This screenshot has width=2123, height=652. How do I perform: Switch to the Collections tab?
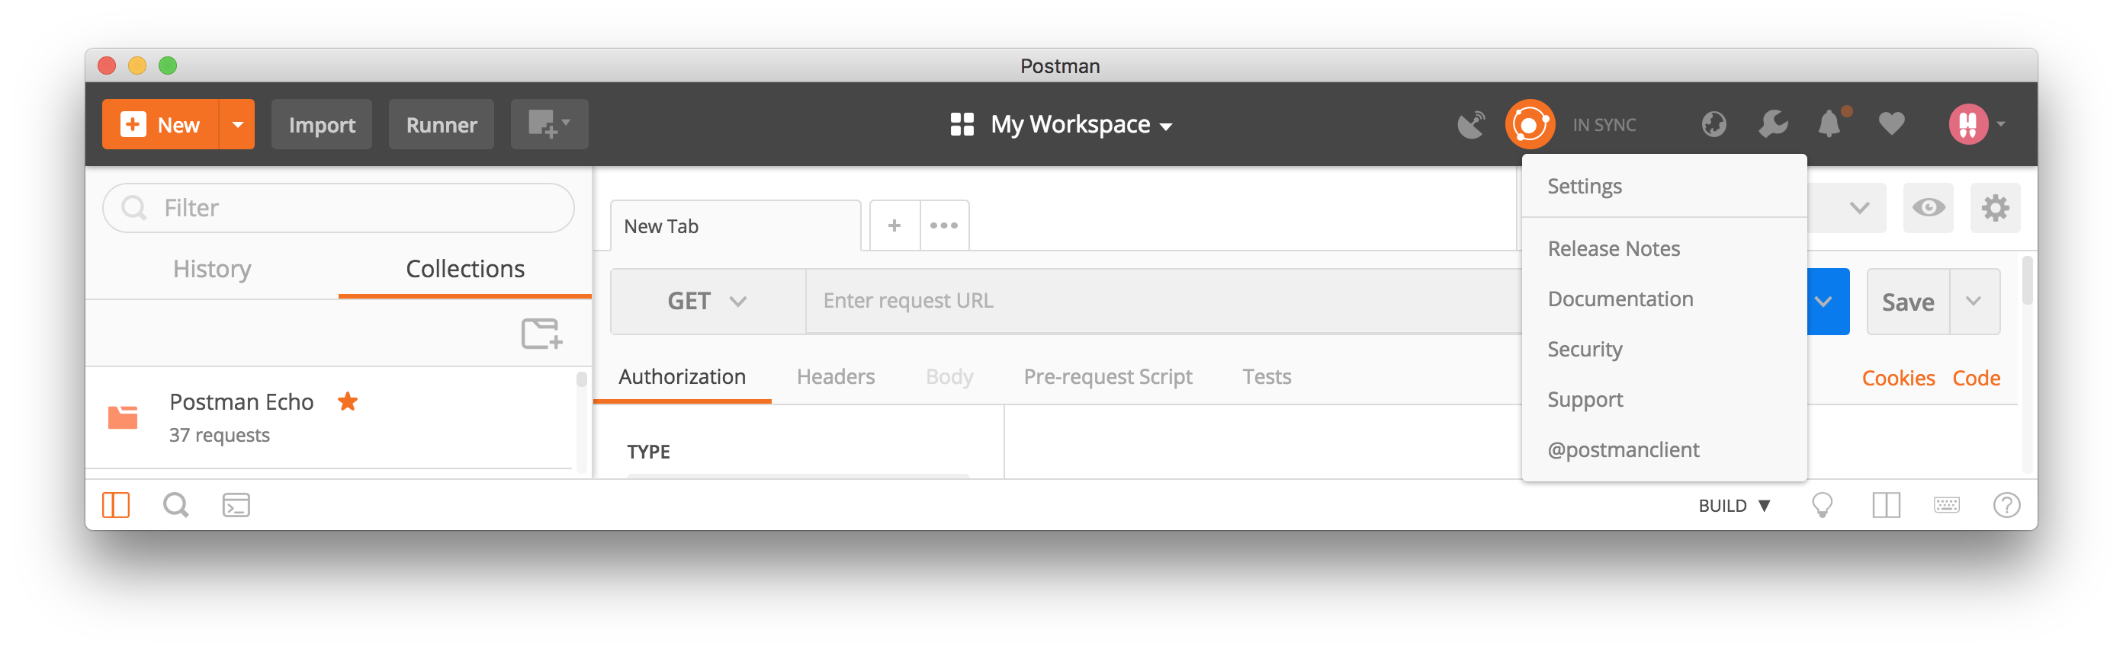pyautogui.click(x=465, y=269)
